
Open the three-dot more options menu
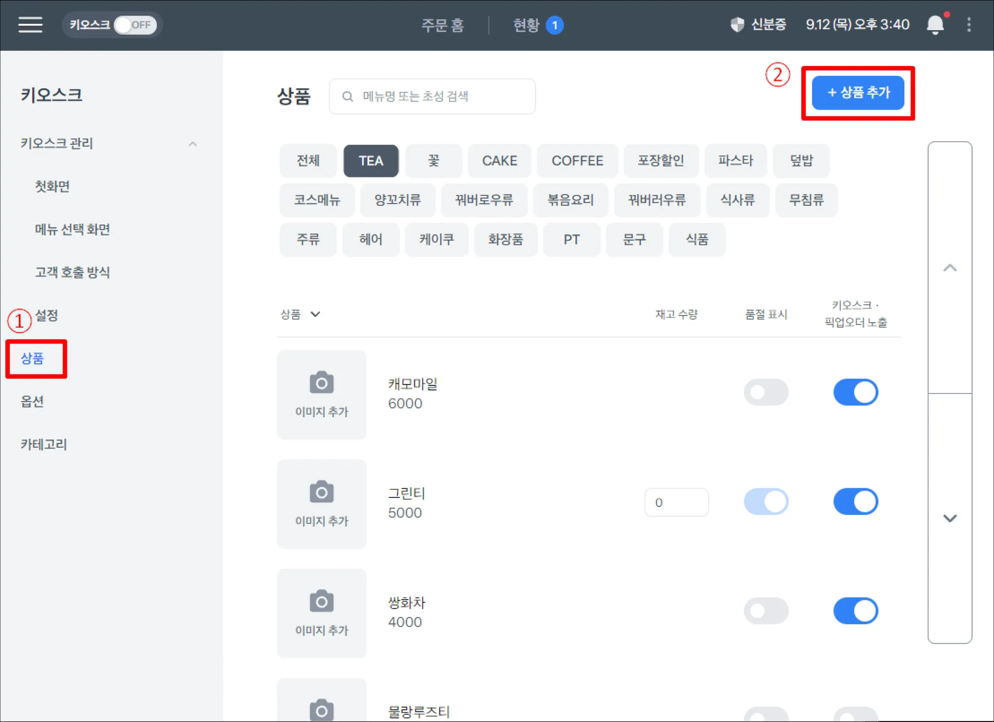(969, 25)
